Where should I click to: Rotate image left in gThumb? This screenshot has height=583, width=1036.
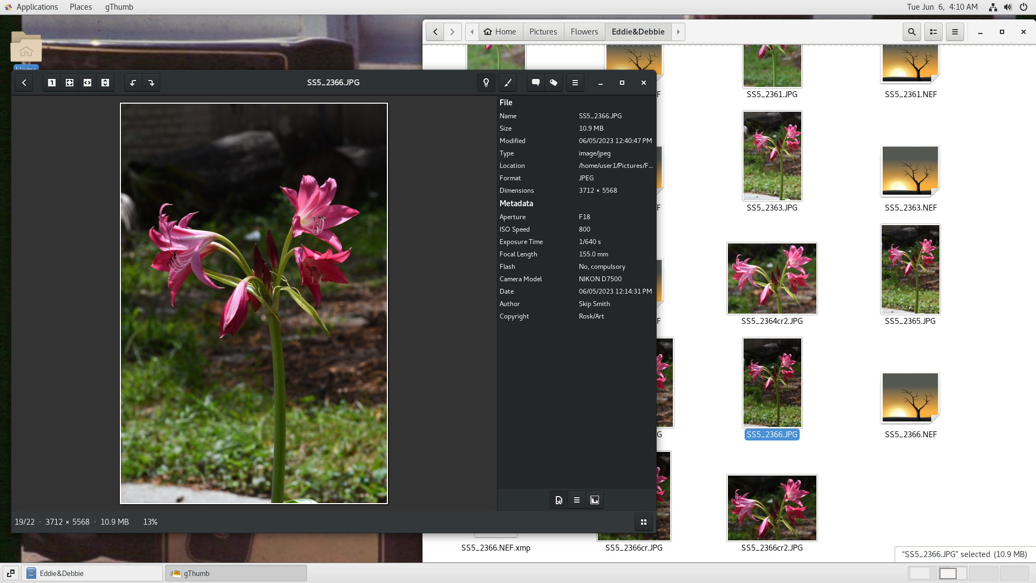133,83
